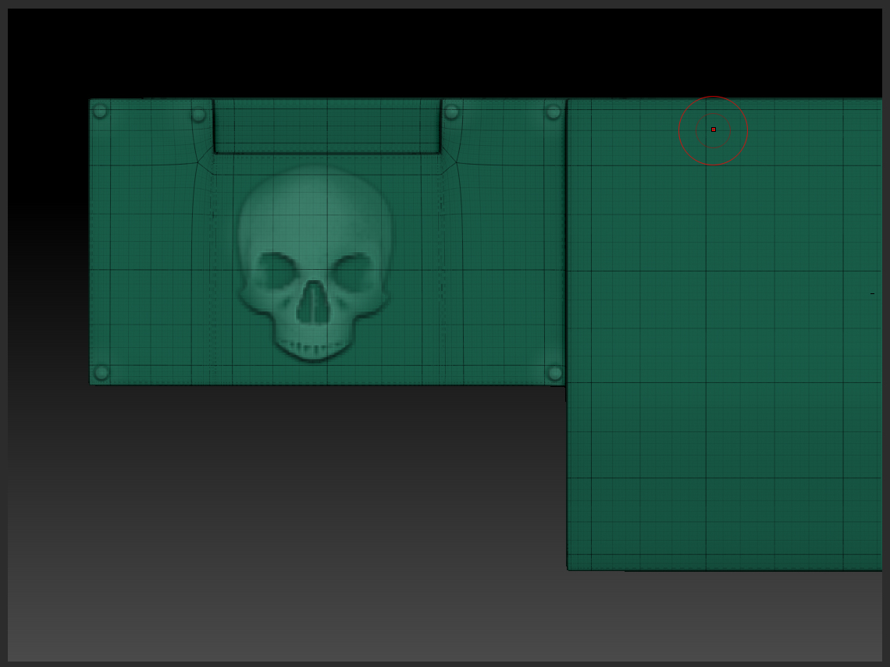Viewport: 890px width, 667px height.
Task: Click the top-right corner rivet of skull panel
Action: (x=554, y=112)
